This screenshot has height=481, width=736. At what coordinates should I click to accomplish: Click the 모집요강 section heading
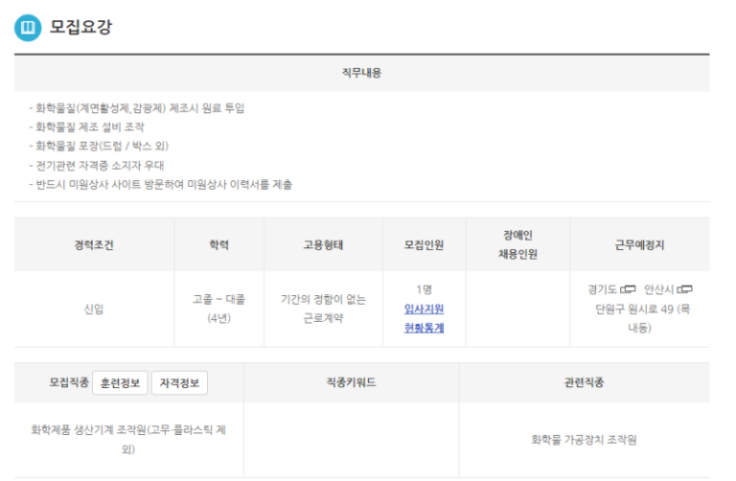pyautogui.click(x=81, y=27)
